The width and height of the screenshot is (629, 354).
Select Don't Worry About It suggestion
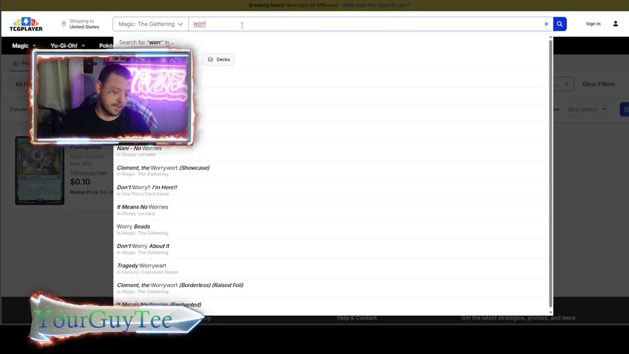click(331, 249)
